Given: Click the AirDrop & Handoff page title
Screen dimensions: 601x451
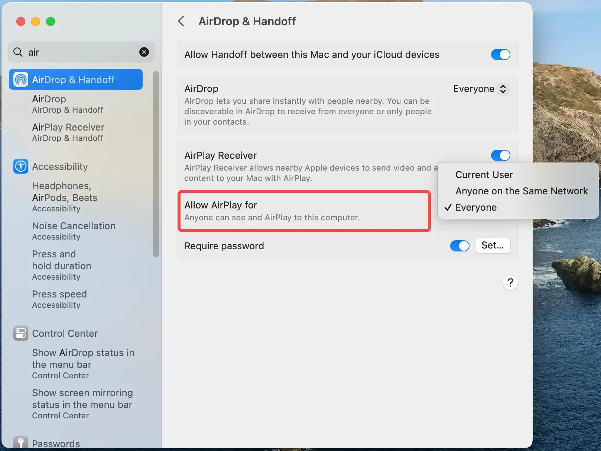Looking at the screenshot, I should [x=247, y=21].
